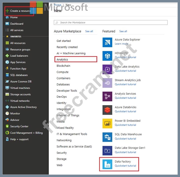Screen dimensions: 180x177
Task: Open Home via its house icon
Action: point(7,17)
